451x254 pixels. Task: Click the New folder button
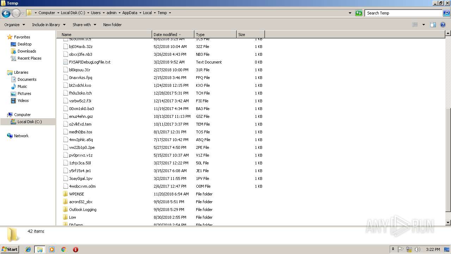coord(112,25)
